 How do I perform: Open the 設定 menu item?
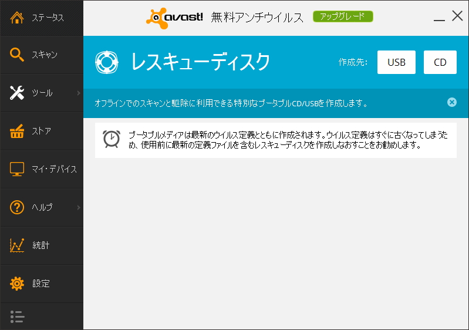[42, 284]
